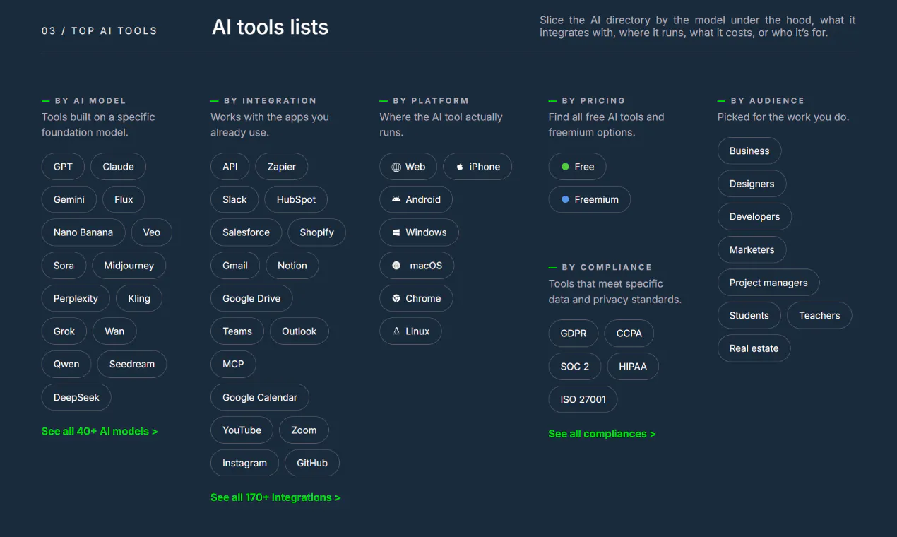Open the Midjourney tag

click(x=129, y=266)
